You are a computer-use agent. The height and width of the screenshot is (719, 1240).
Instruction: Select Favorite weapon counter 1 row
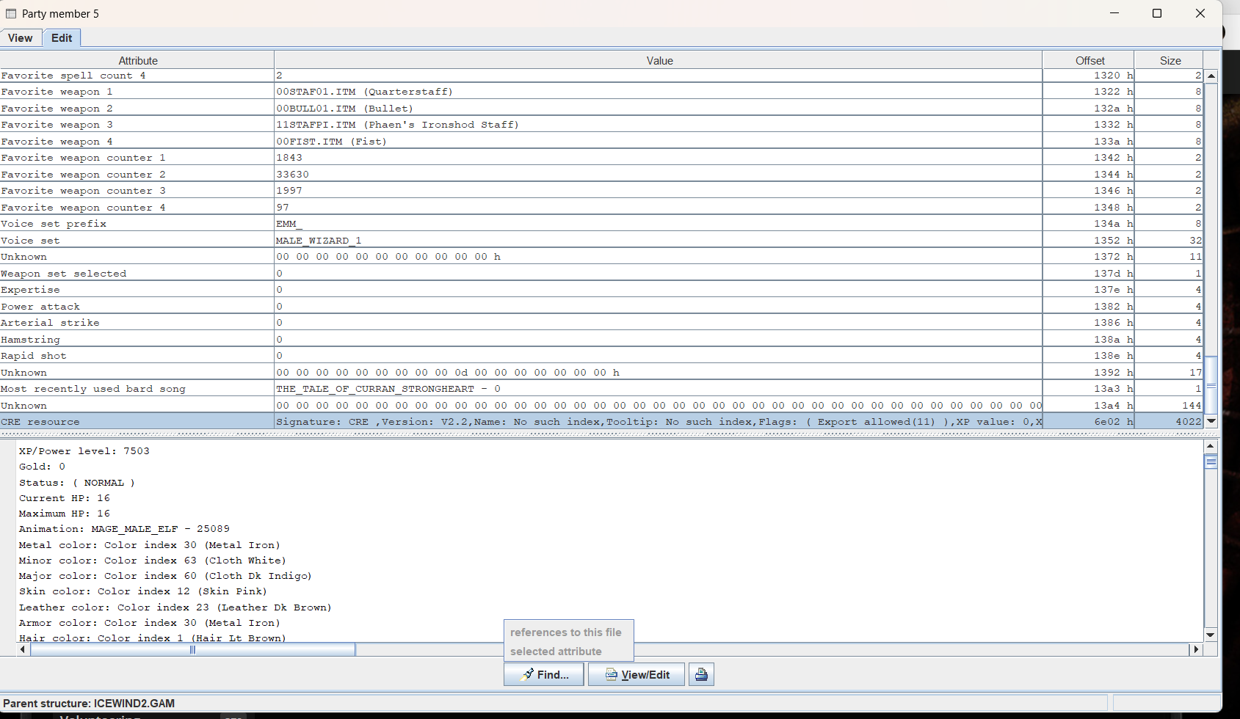601,158
